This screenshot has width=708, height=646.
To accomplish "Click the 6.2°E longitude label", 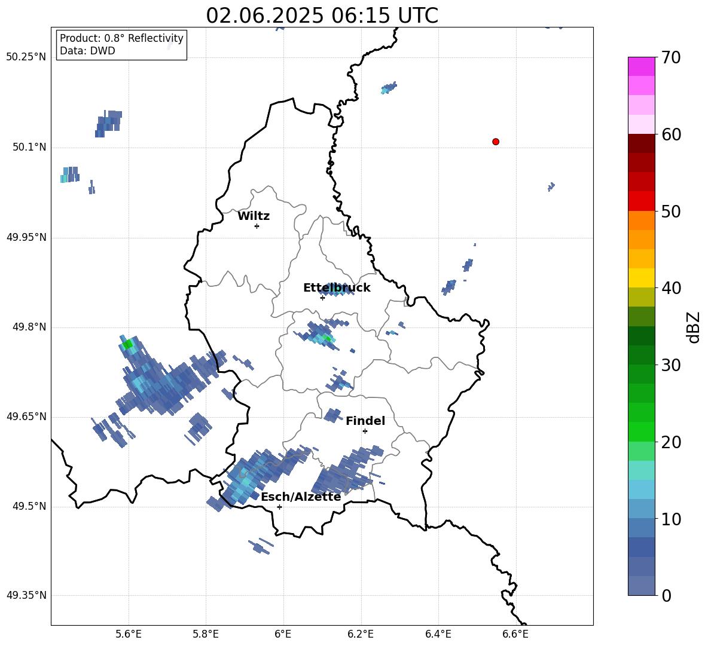I will click(x=361, y=634).
